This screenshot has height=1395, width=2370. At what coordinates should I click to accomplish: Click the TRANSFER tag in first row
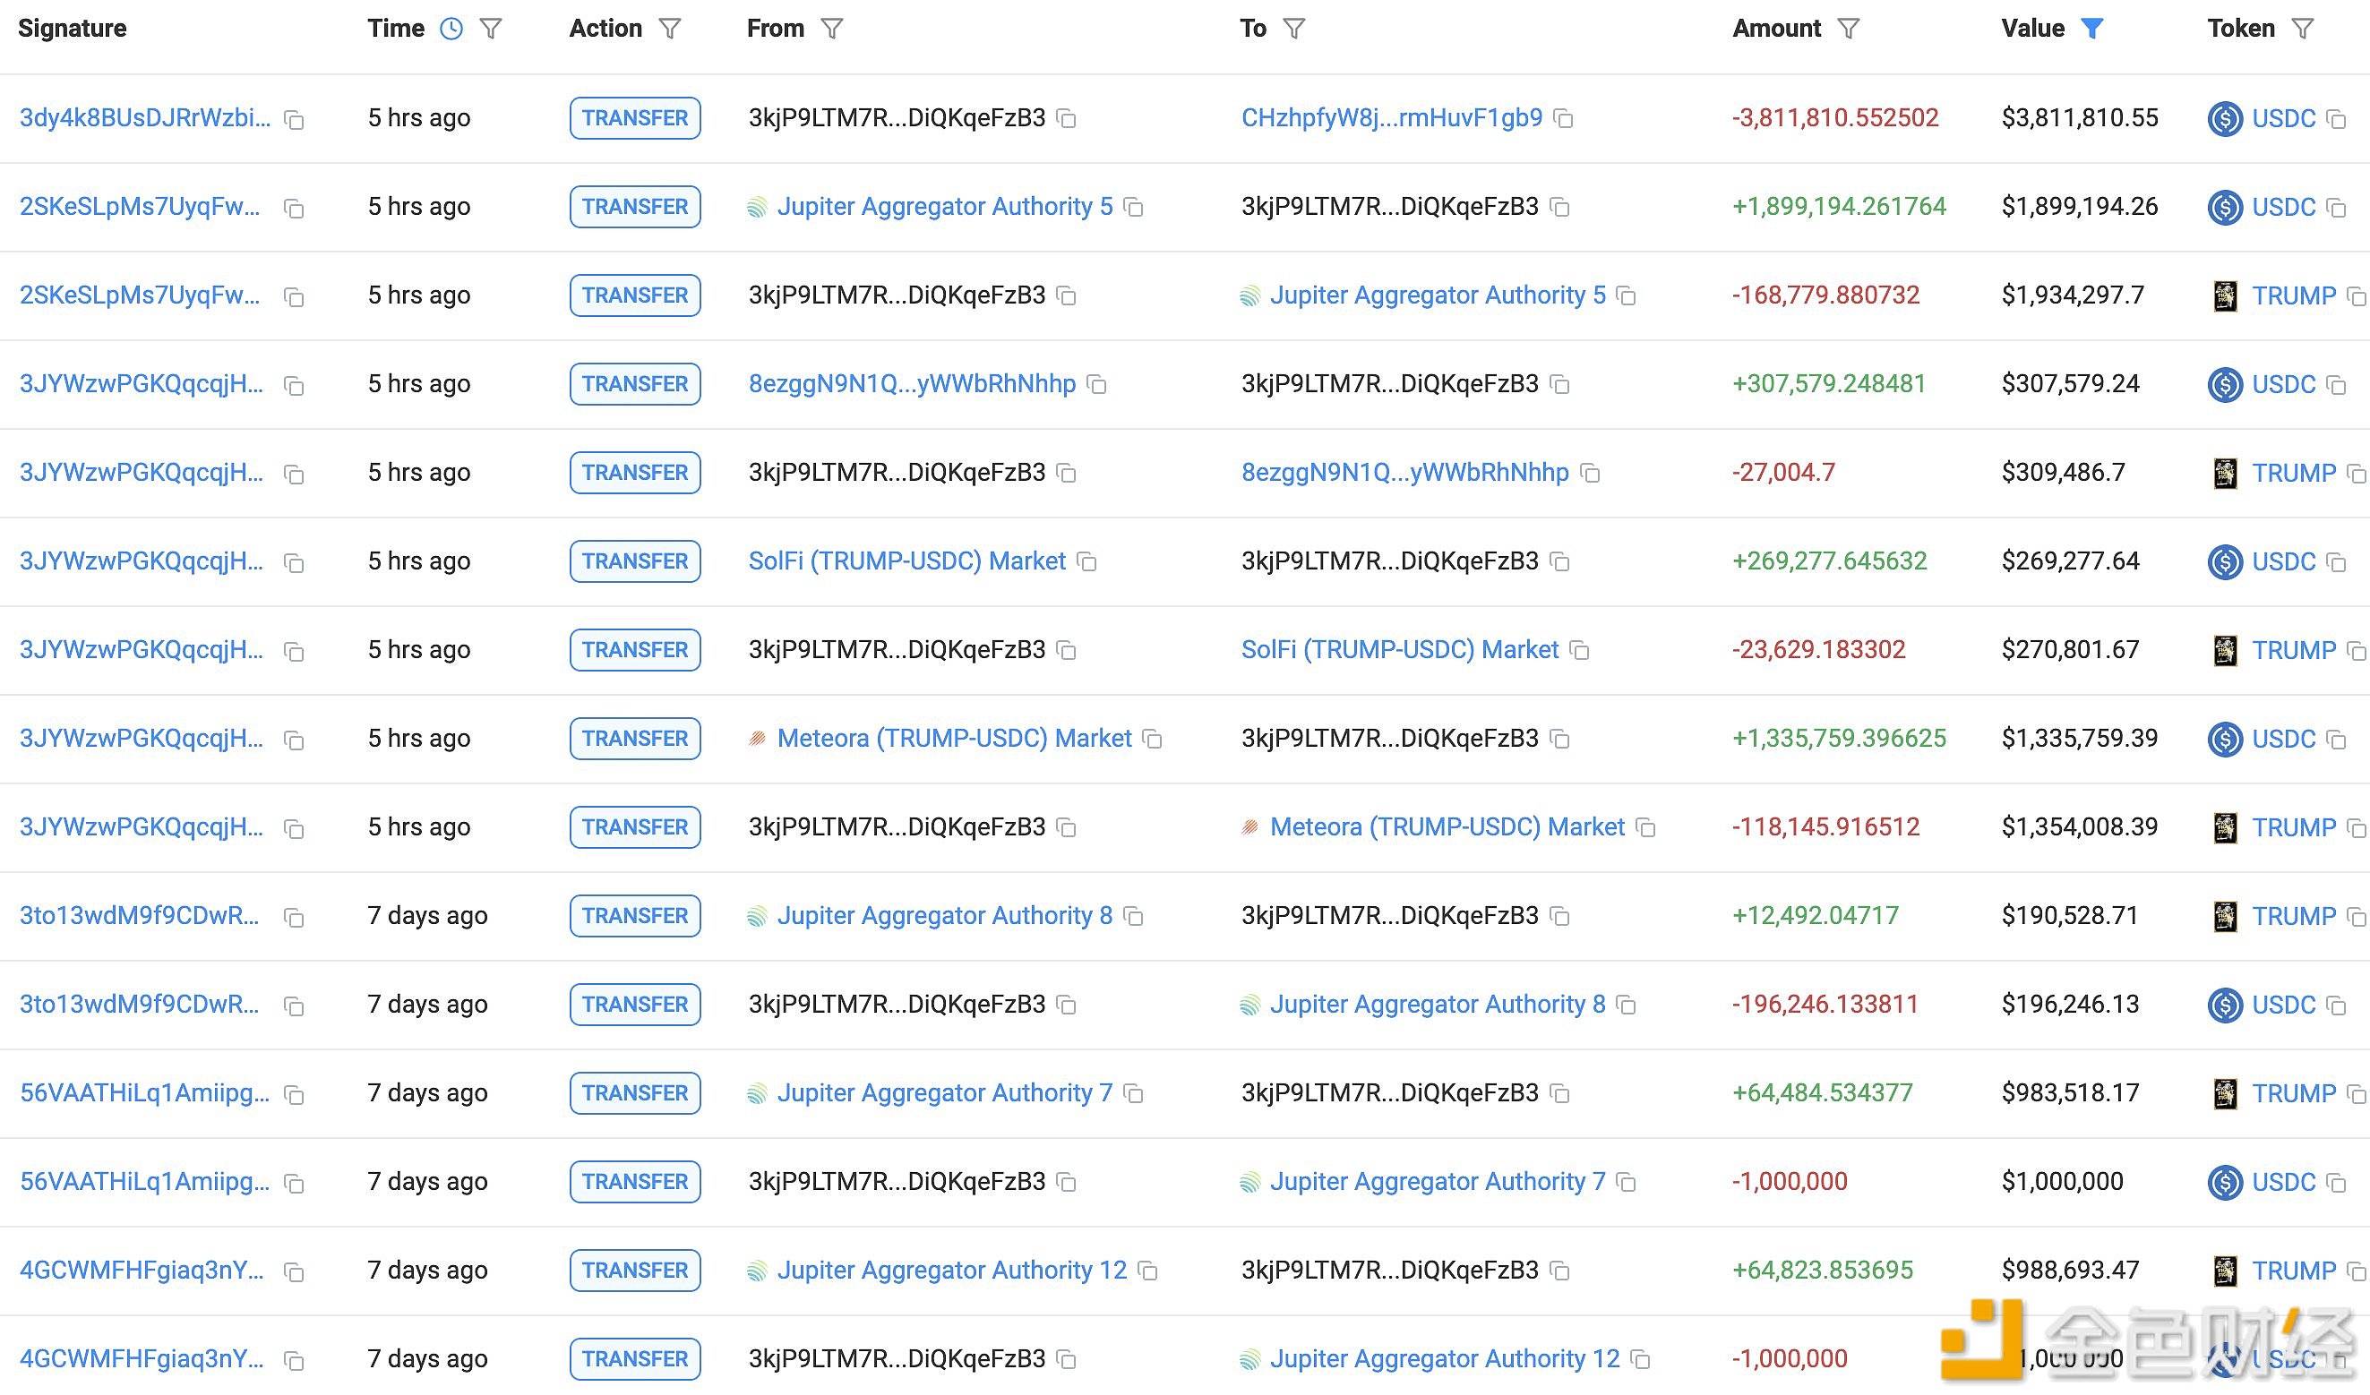[x=635, y=118]
